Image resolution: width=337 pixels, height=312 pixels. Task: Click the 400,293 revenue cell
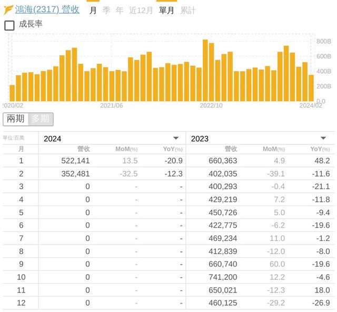coord(223,187)
